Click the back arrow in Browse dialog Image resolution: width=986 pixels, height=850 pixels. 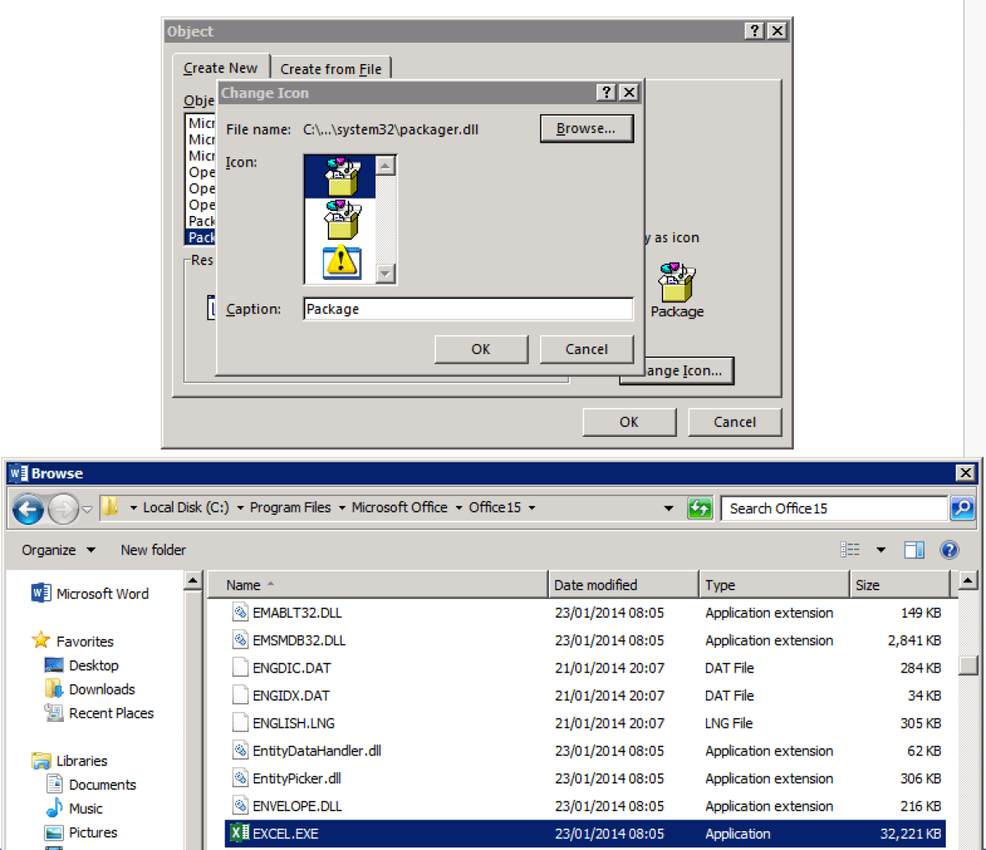pos(29,509)
